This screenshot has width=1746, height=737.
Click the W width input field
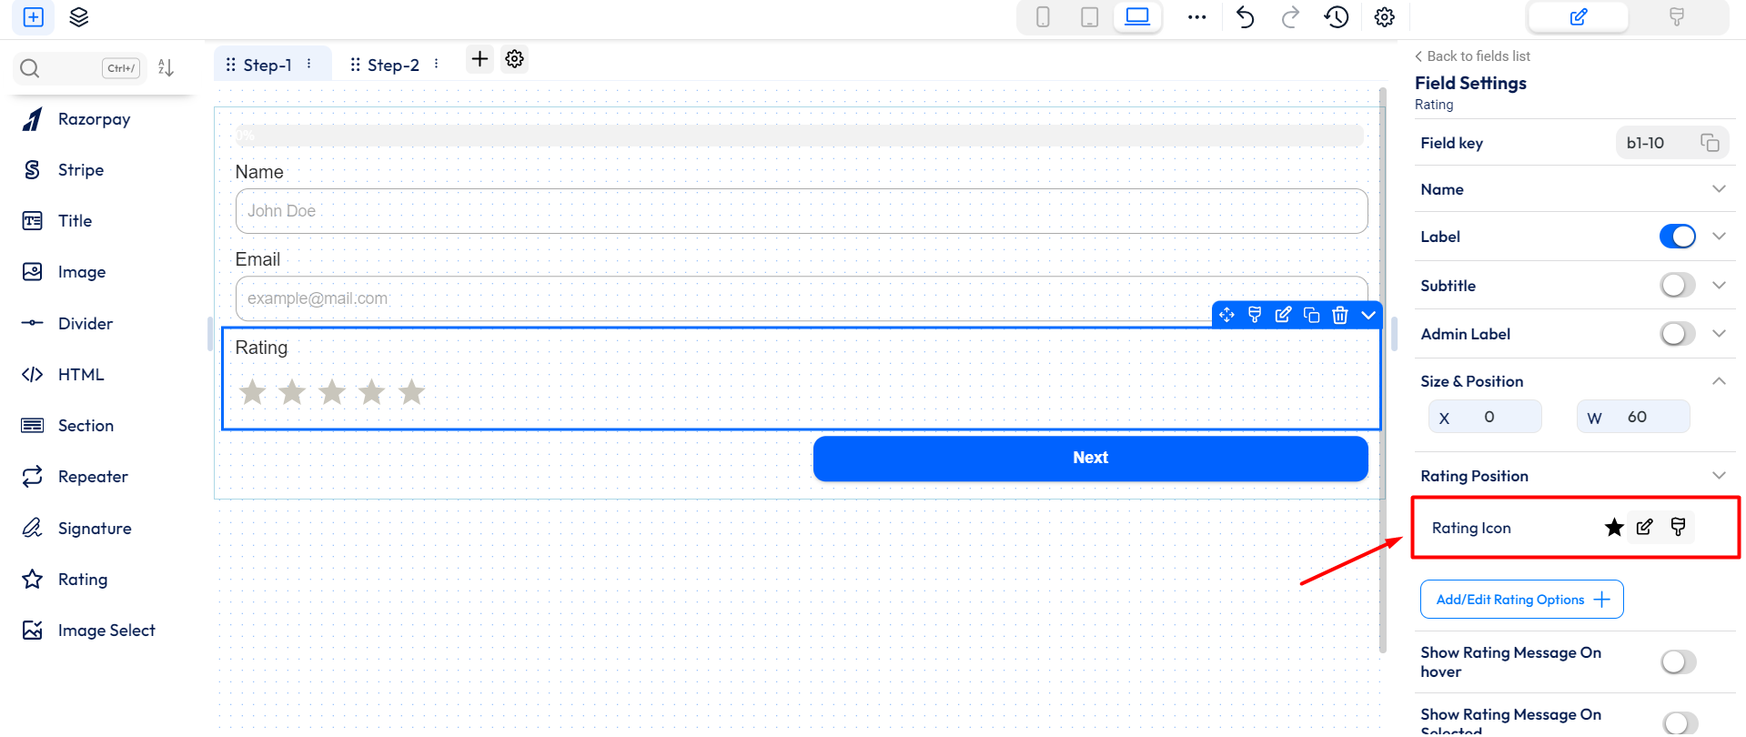click(1642, 417)
